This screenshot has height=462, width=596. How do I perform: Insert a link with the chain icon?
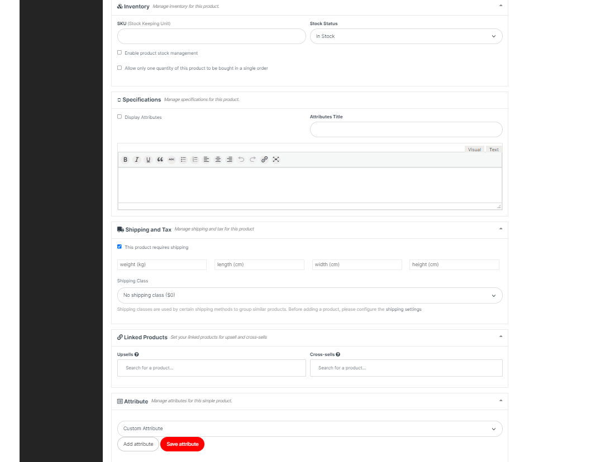pyautogui.click(x=265, y=160)
